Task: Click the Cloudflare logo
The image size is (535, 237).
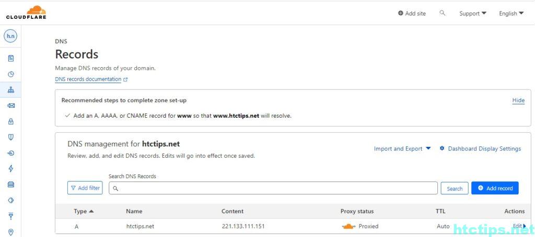Action: pyautogui.click(x=26, y=12)
